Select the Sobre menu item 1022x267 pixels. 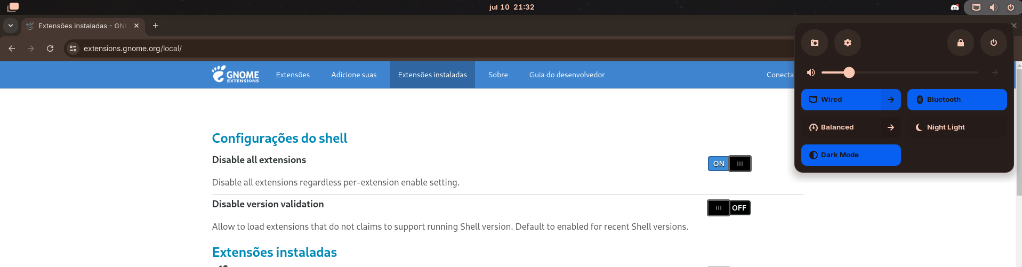coord(498,75)
